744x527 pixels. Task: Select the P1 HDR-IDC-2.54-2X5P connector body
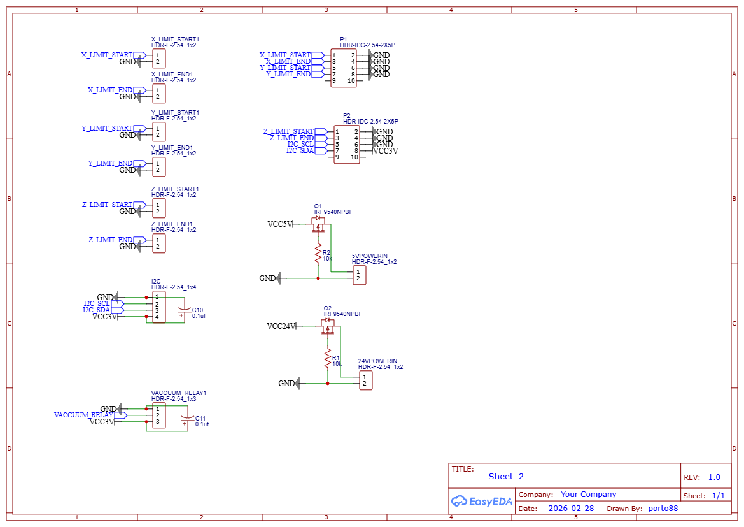tap(345, 66)
